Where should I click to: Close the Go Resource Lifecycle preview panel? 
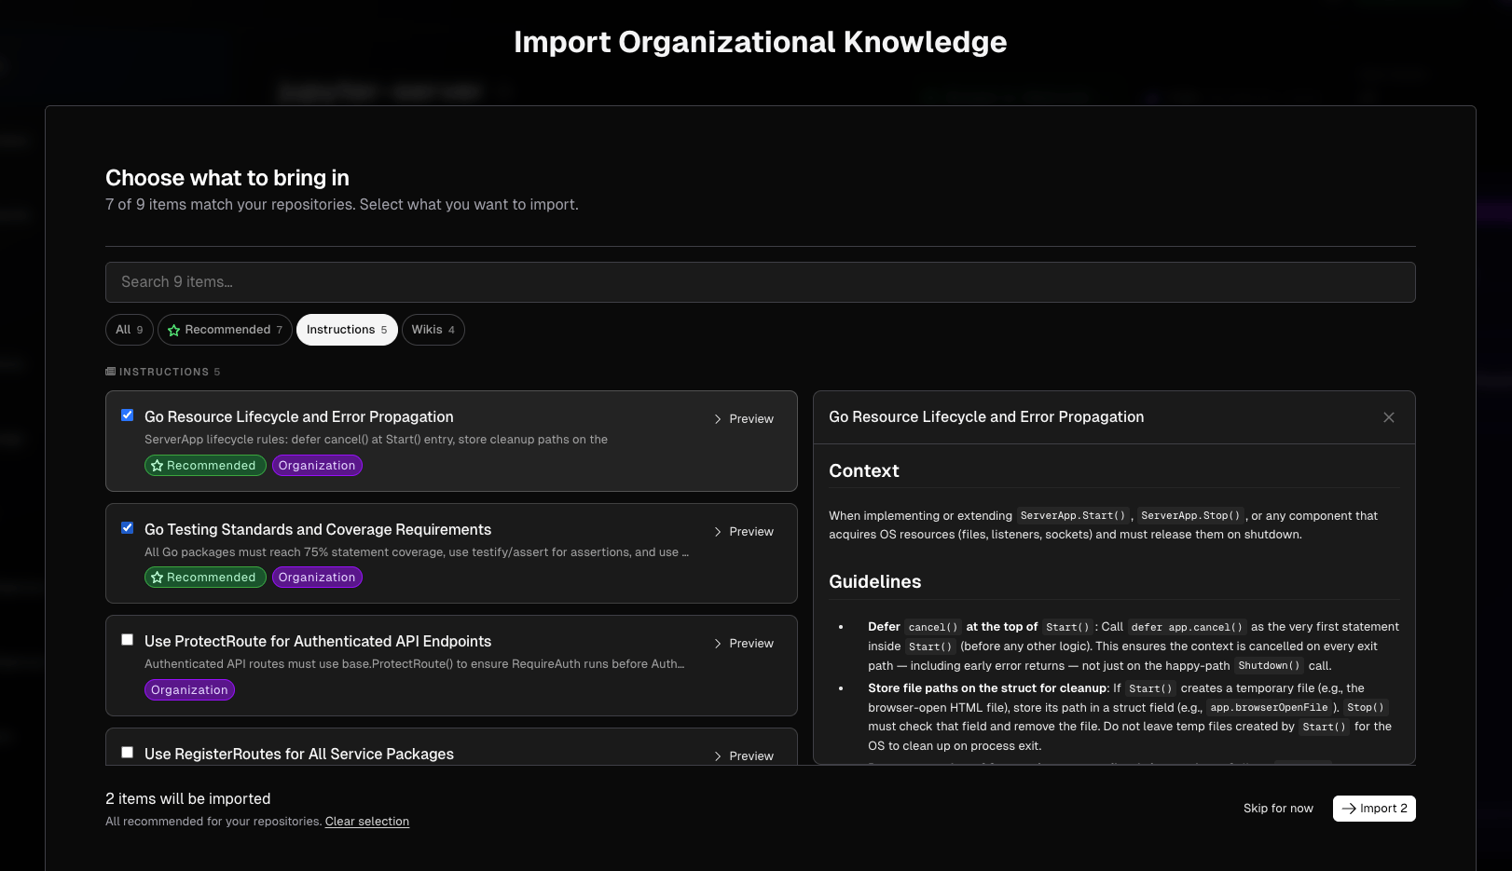pos(1388,417)
